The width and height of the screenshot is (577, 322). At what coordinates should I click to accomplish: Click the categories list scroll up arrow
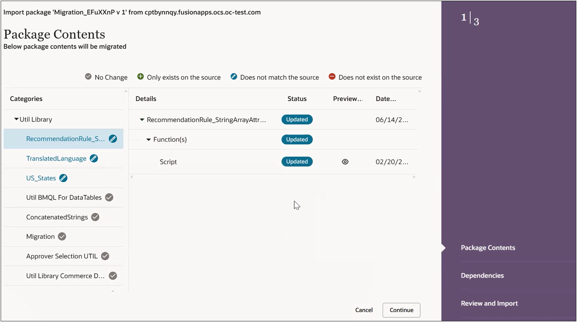126,91
